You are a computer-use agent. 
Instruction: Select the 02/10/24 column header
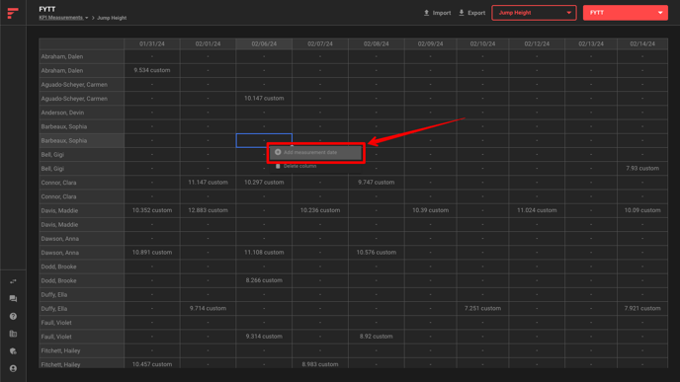tap(482, 43)
